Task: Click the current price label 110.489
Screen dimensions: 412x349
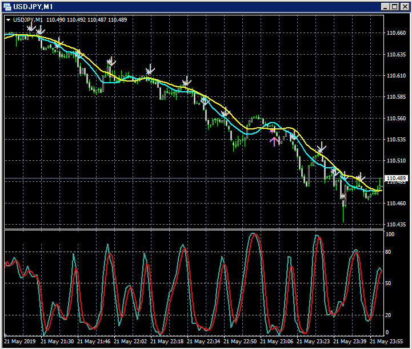Action: [396, 178]
